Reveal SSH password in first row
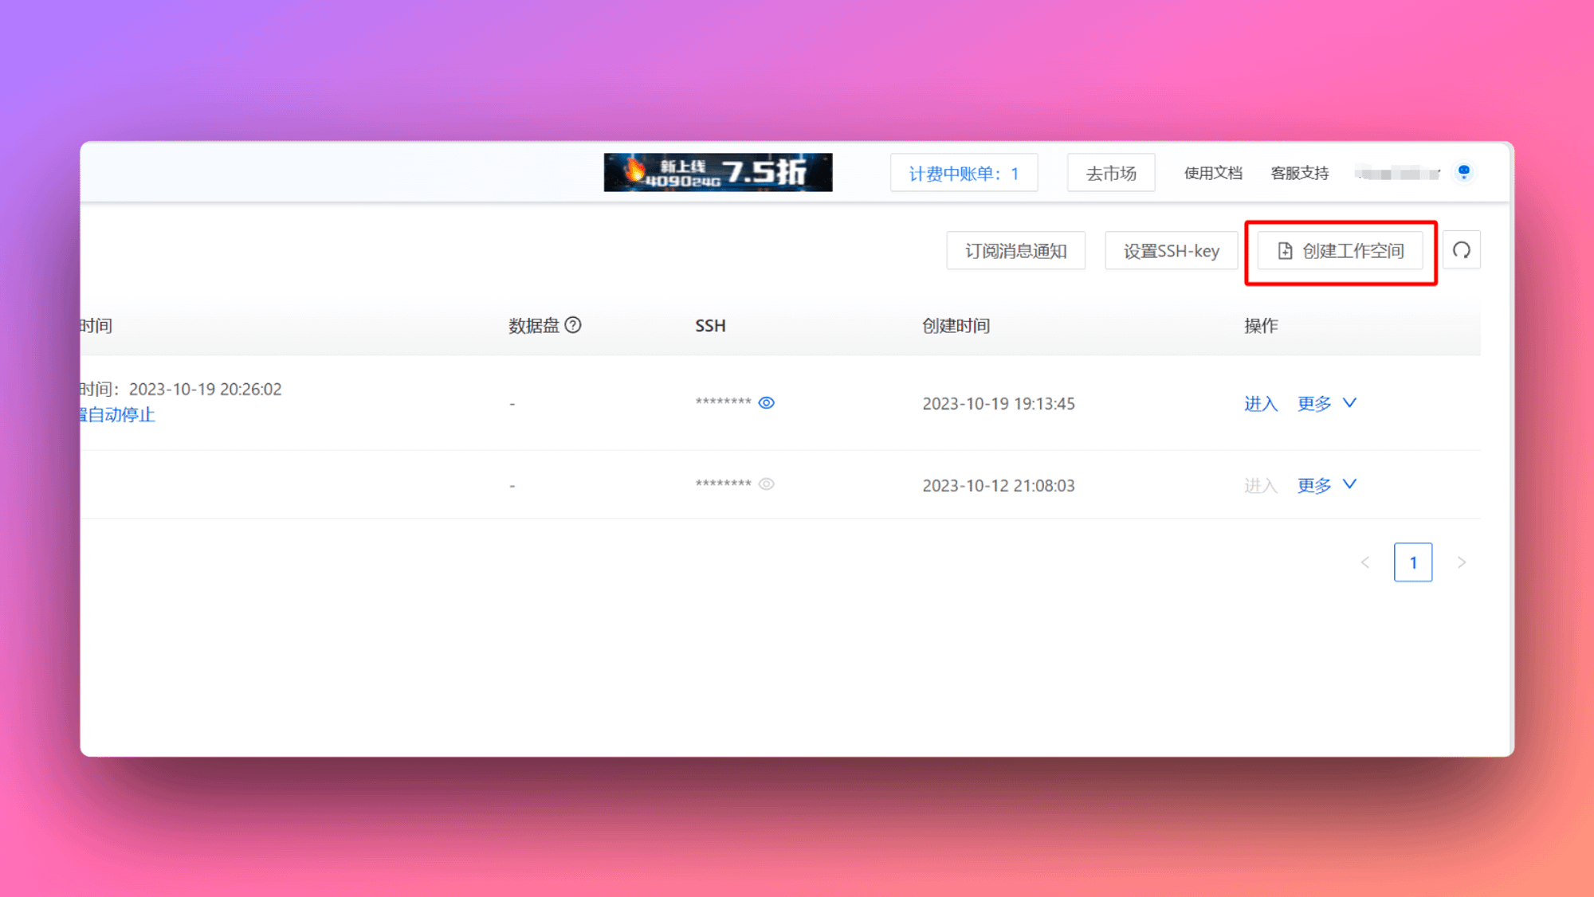The image size is (1594, 897). click(x=766, y=403)
